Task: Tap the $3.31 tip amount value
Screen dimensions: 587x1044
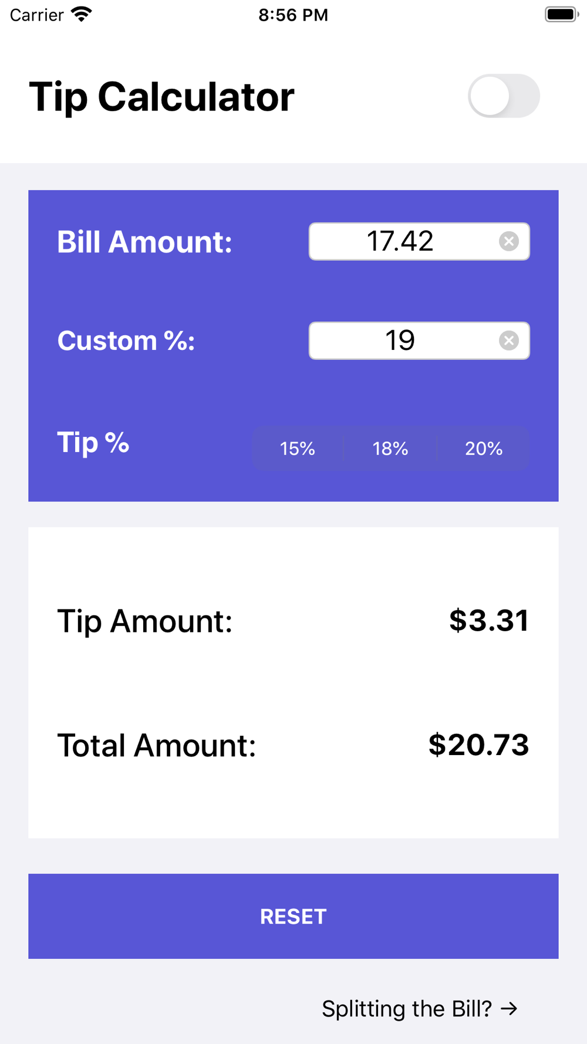Action: [489, 621]
